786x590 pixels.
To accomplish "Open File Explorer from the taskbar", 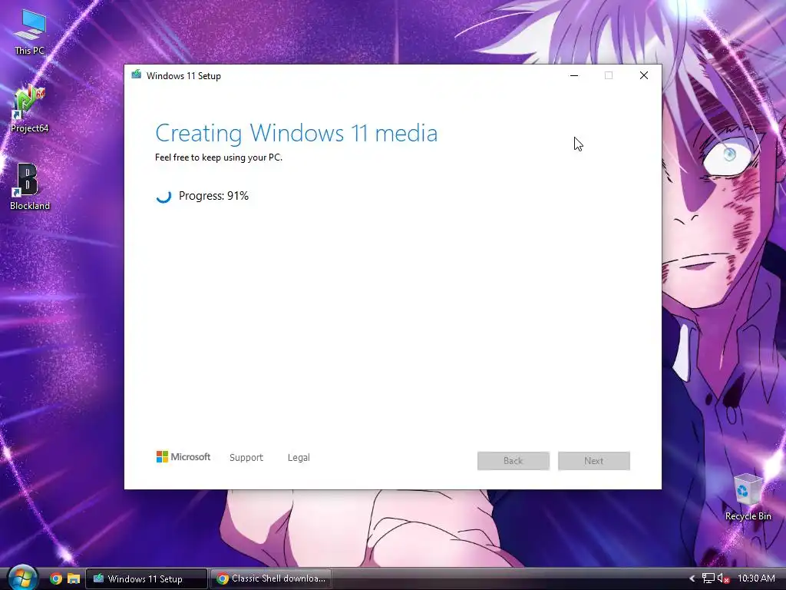I will [74, 578].
